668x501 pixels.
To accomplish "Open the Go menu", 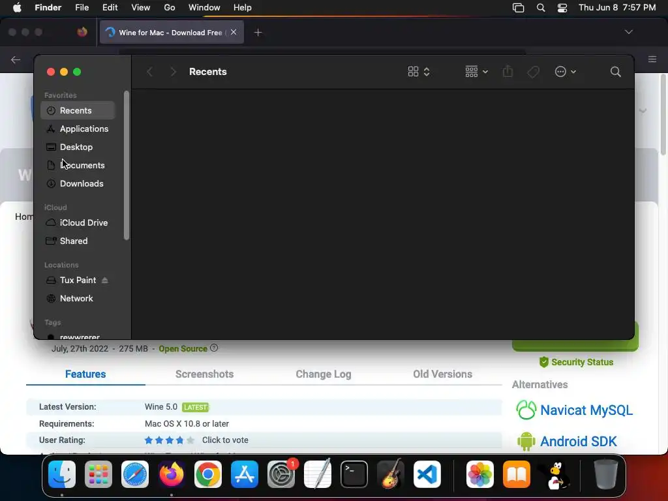I will 170,8.
